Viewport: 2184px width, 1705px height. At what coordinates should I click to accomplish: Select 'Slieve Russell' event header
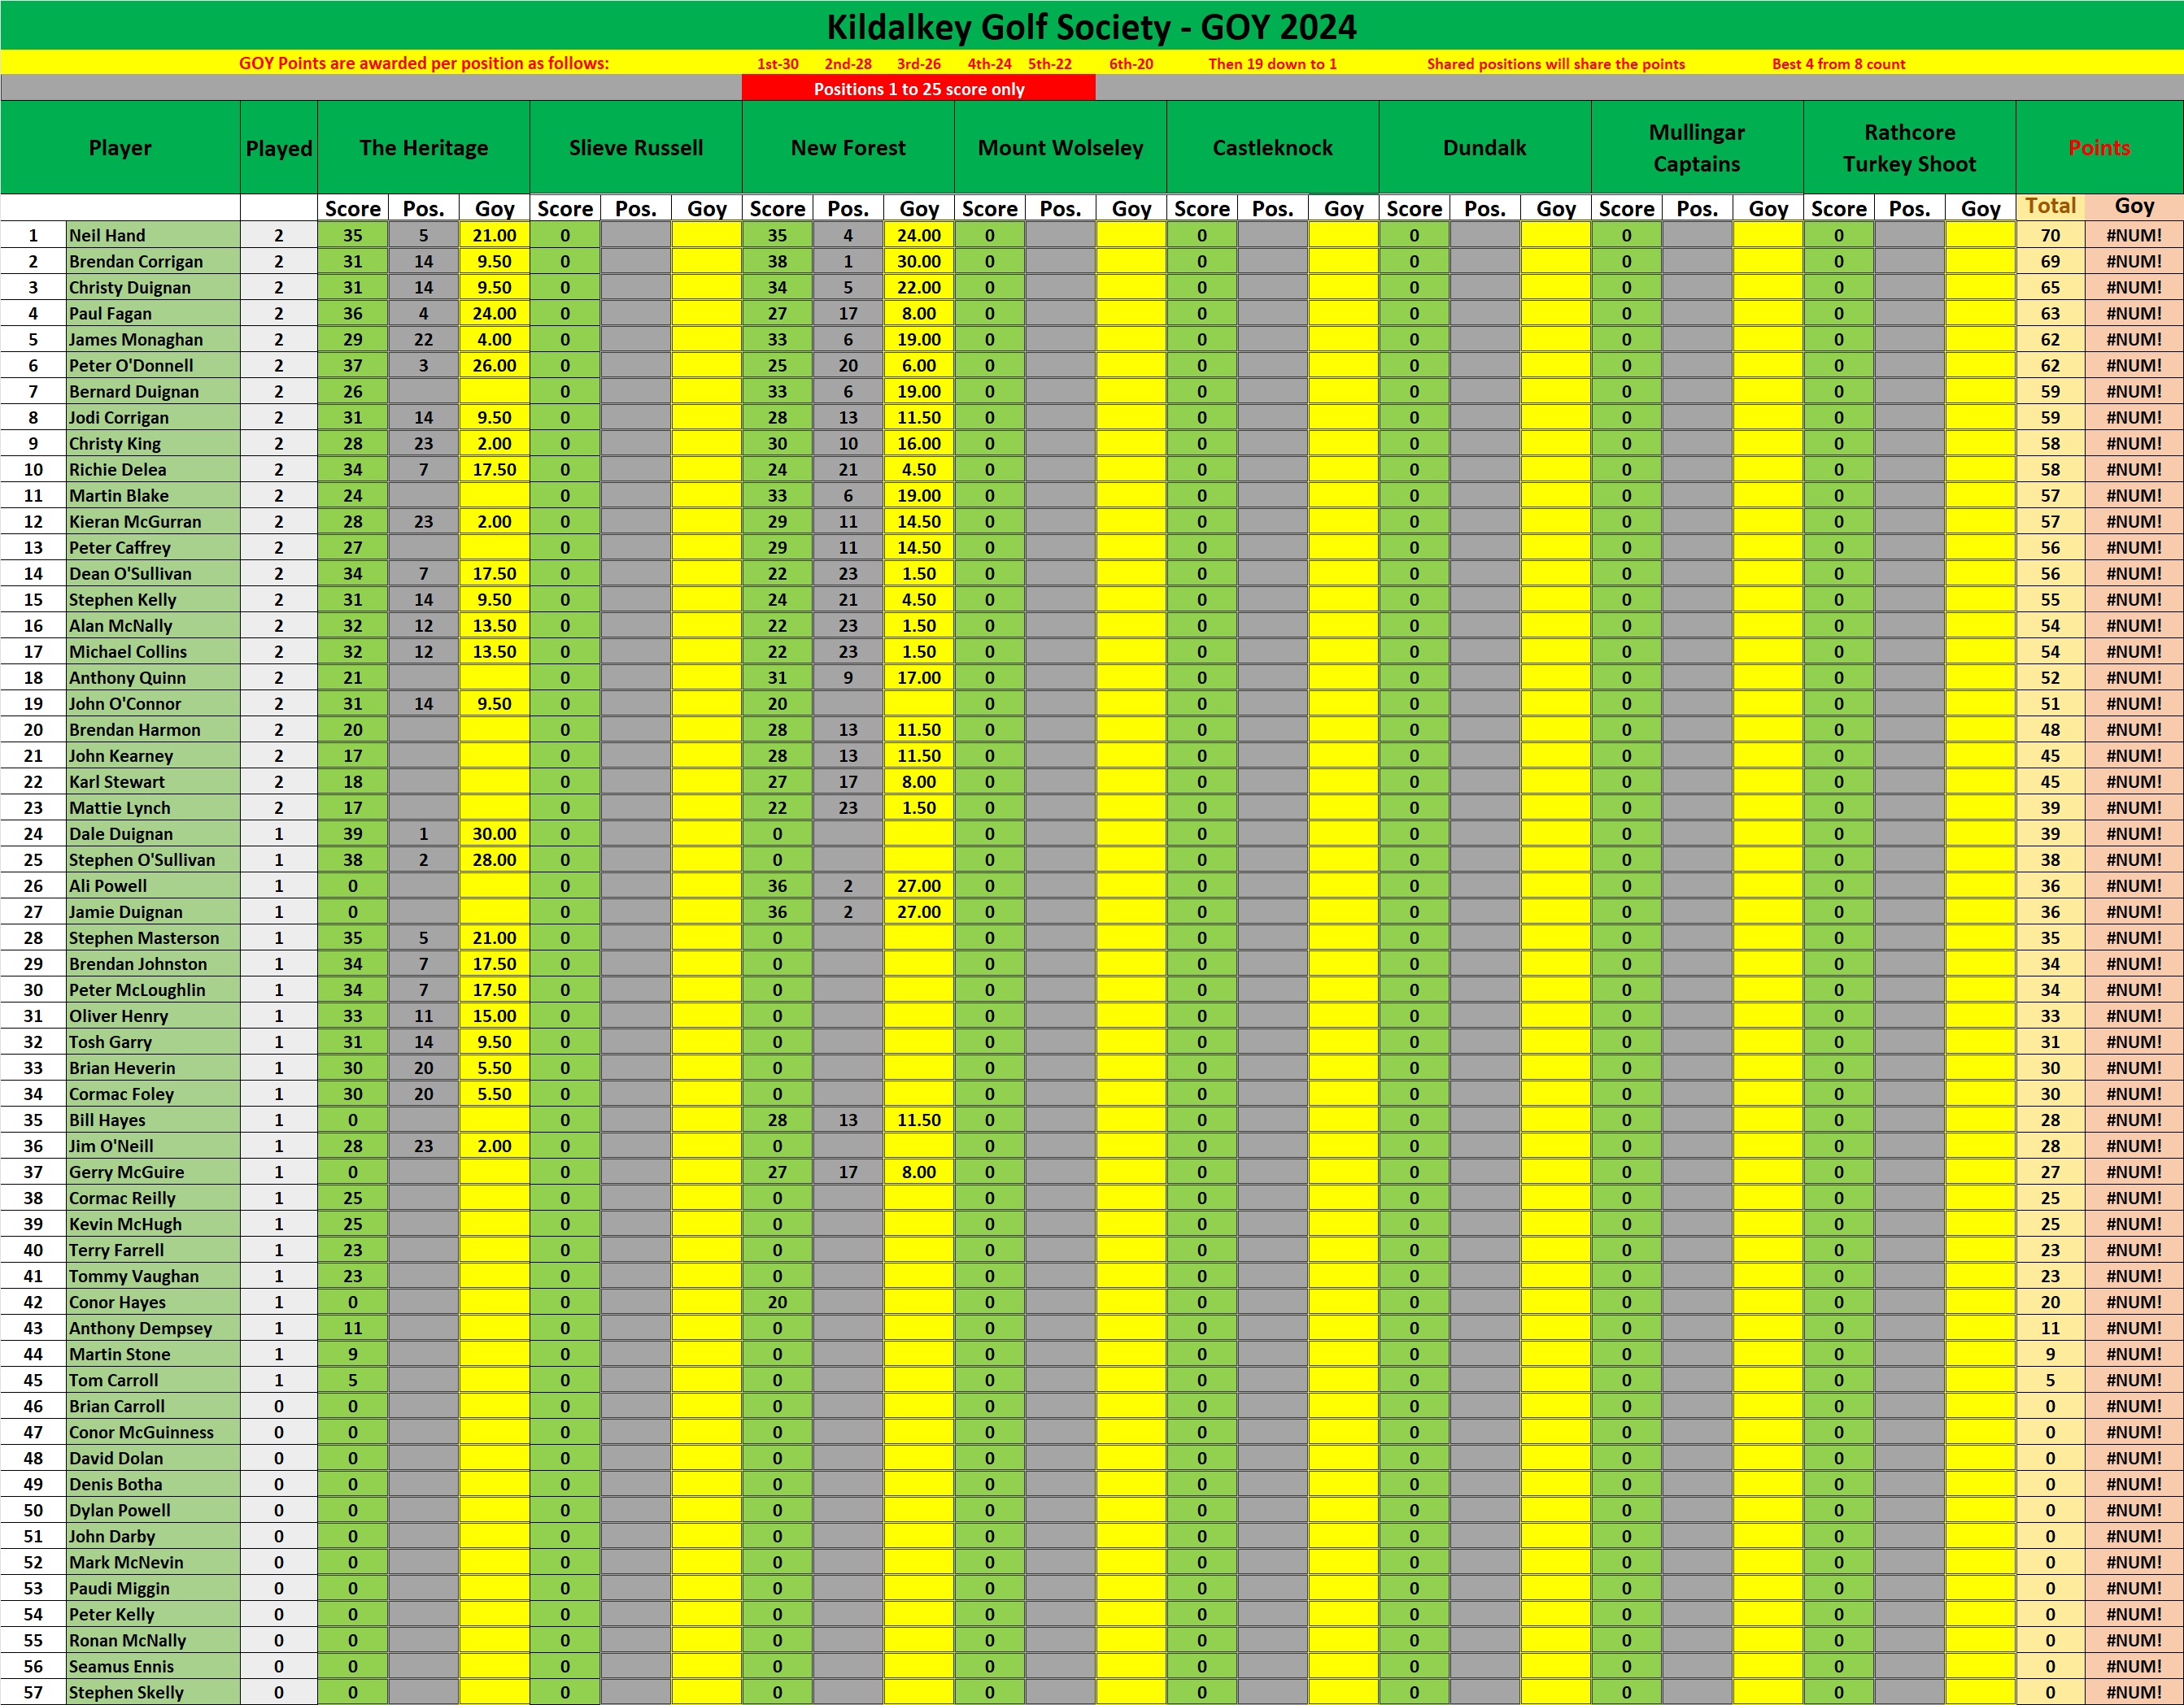click(636, 148)
